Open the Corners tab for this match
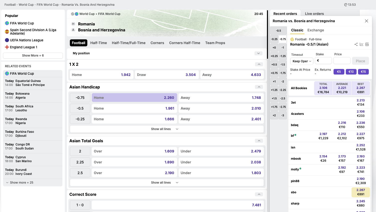The height and width of the screenshot is (212, 376). pyautogui.click(x=157, y=43)
